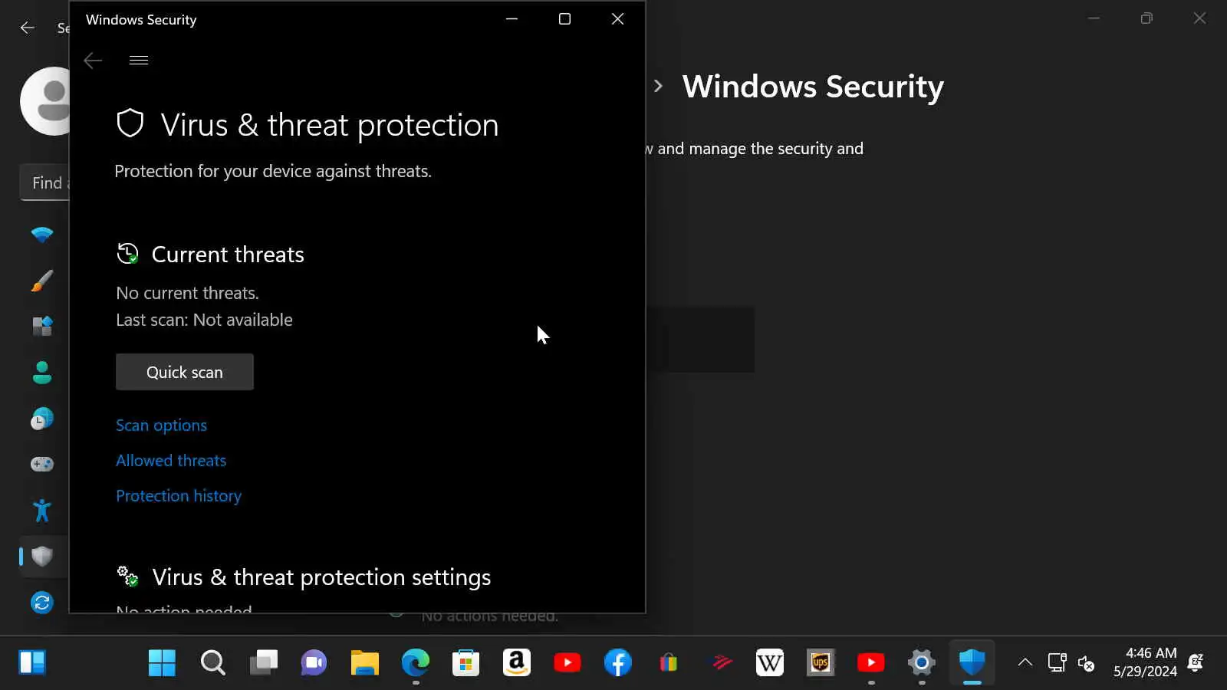This screenshot has width=1227, height=690.
Task: Open Accessibility section in Settings sidebar
Action: click(42, 510)
